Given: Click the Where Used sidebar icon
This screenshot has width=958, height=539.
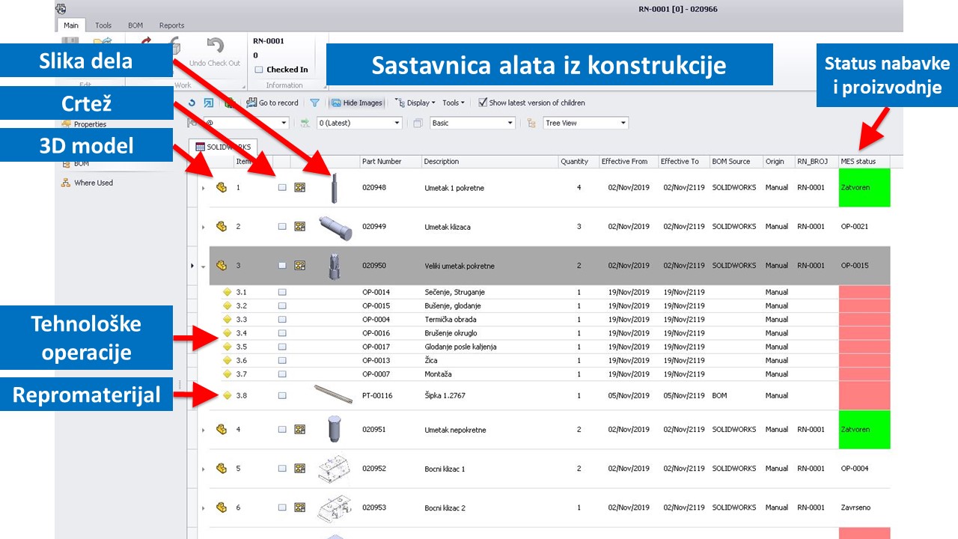Looking at the screenshot, I should (66, 183).
